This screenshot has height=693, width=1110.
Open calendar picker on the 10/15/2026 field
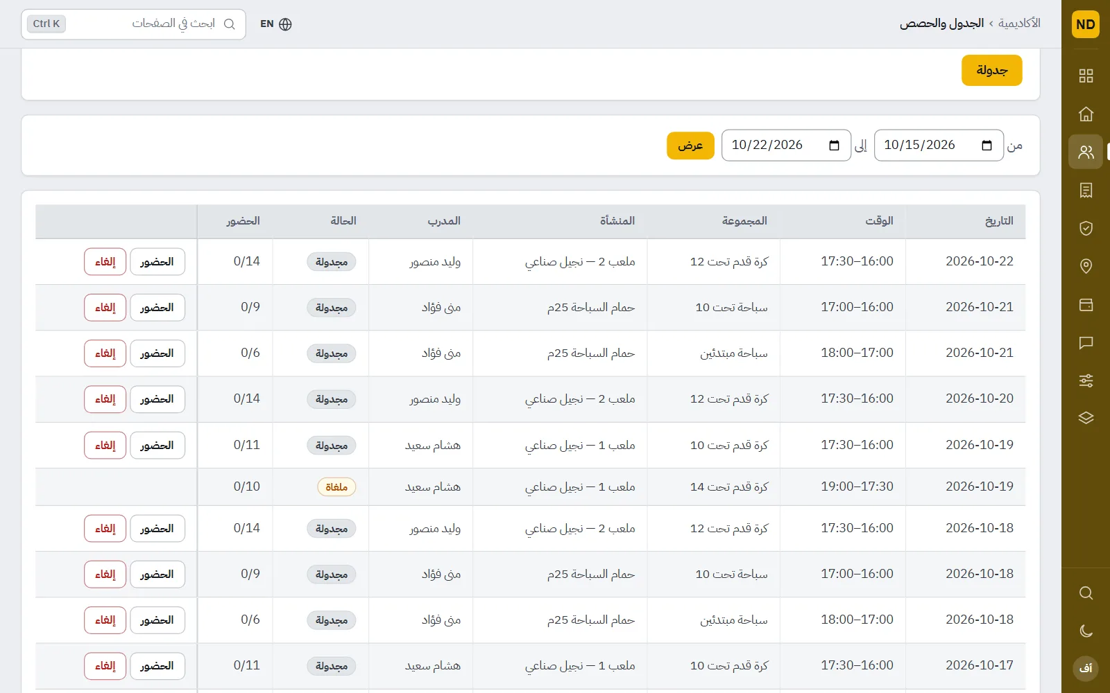(987, 146)
